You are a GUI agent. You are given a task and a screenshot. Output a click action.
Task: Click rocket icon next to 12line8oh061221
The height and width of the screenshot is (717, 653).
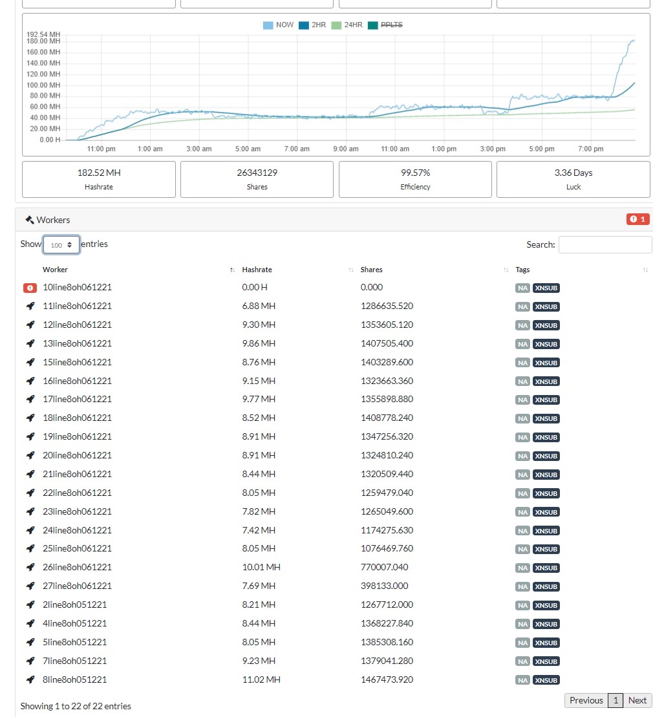click(30, 325)
